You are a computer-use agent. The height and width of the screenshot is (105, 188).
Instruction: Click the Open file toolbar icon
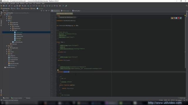coord(1,6)
